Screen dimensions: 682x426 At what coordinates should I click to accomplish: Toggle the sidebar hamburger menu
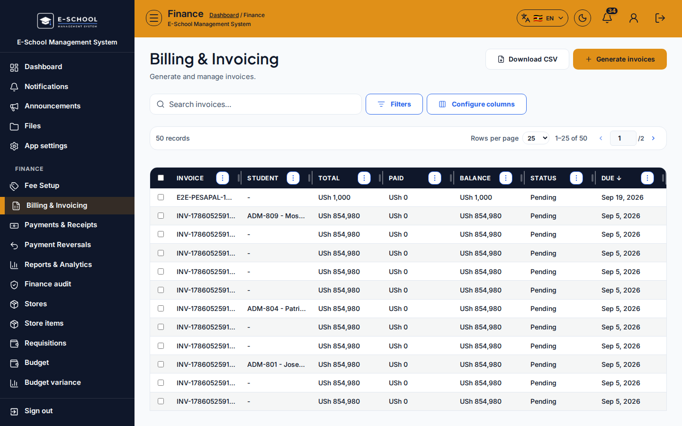point(154,18)
